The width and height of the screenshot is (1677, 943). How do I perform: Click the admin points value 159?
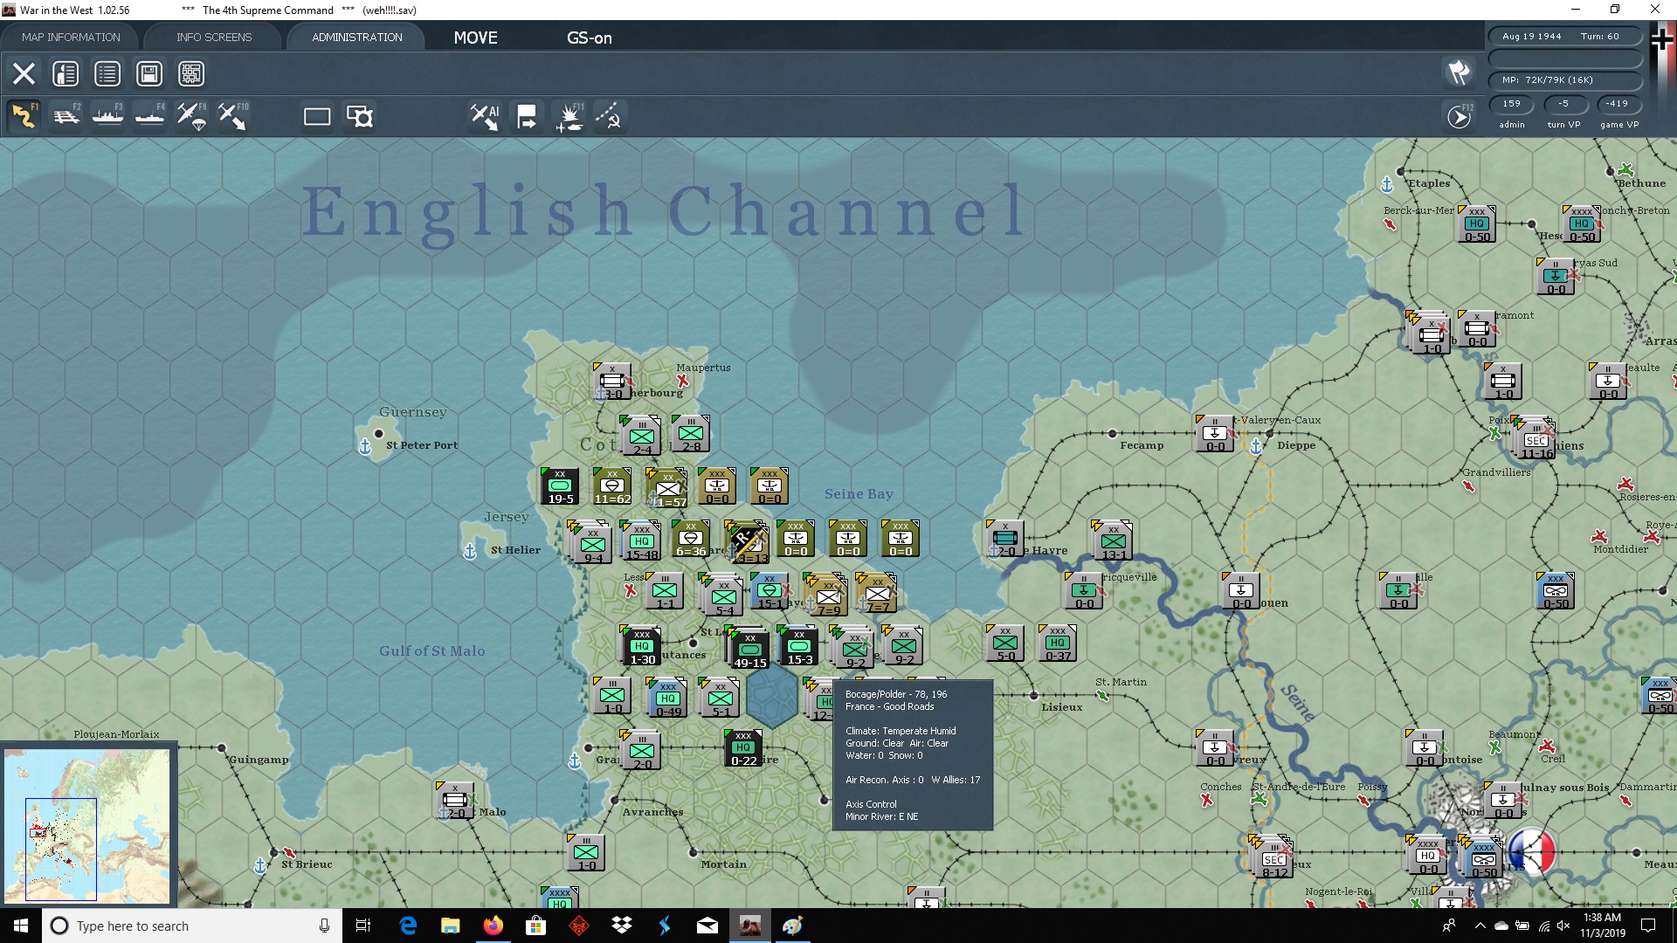[x=1512, y=103]
